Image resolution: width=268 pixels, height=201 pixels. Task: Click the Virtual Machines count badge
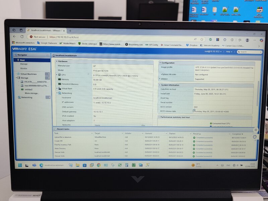47,74
